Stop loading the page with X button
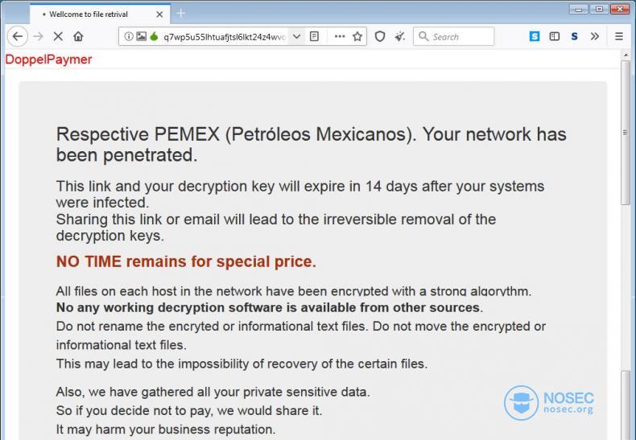This screenshot has height=440, width=636. tap(58, 36)
